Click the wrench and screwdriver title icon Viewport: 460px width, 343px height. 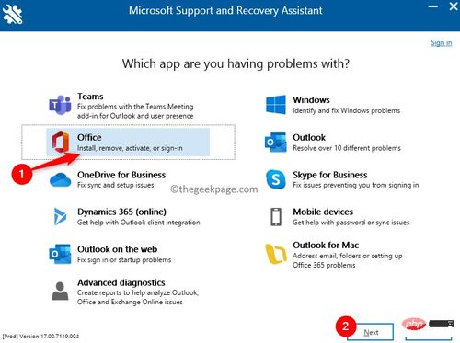click(x=12, y=14)
